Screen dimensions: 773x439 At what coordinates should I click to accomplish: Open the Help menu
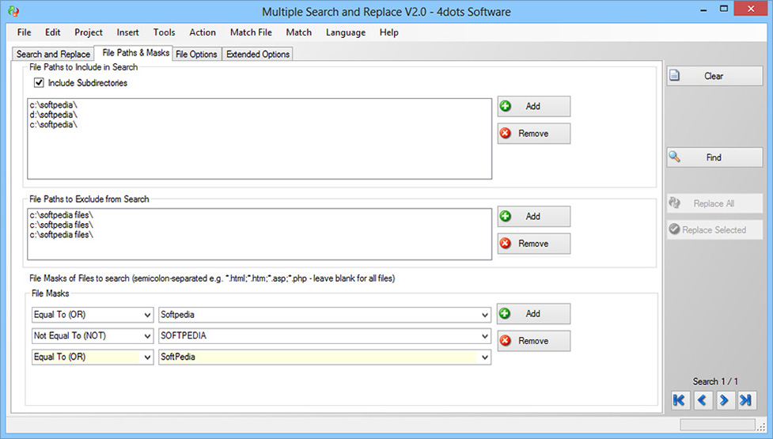[388, 32]
